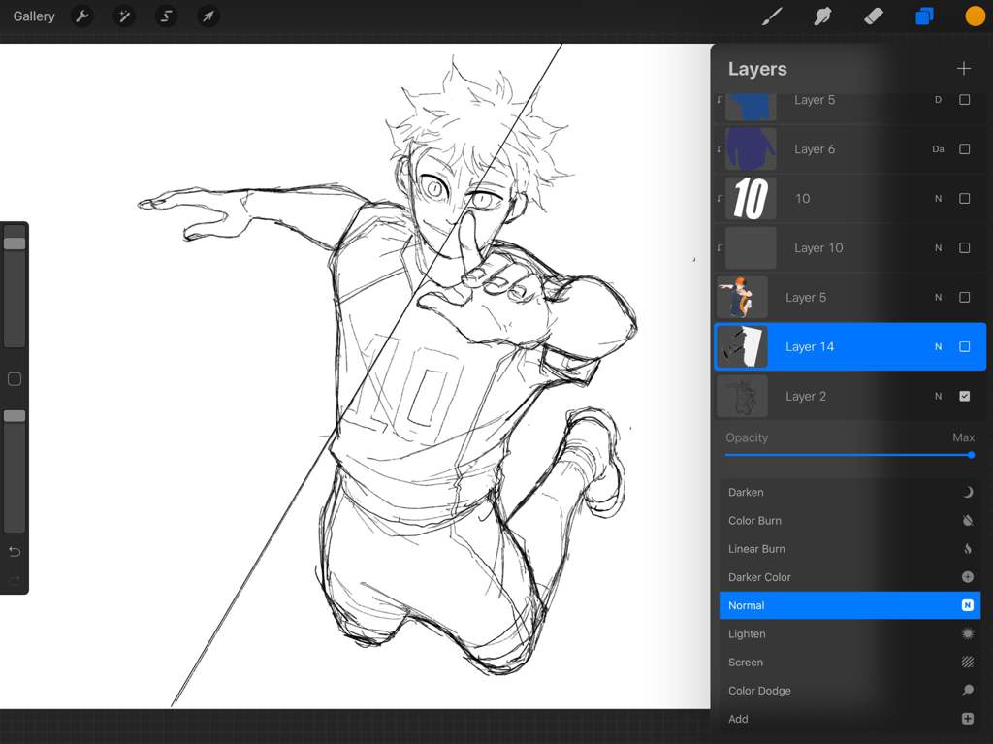Screen dimensions: 993x744
Task: Return to Gallery
Action: 34,16
